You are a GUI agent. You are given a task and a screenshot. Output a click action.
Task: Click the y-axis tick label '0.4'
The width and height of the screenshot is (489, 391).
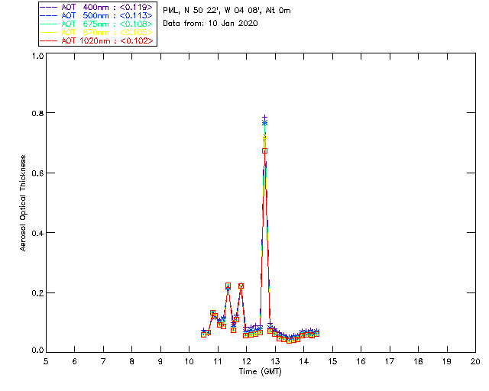pyautogui.click(x=37, y=233)
